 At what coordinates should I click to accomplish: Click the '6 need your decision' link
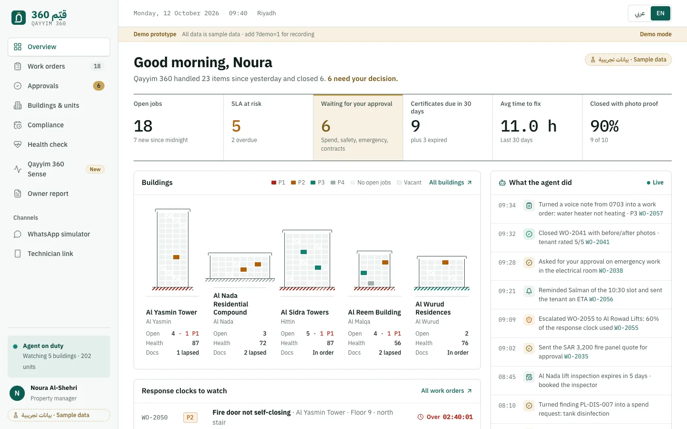pos(363,79)
